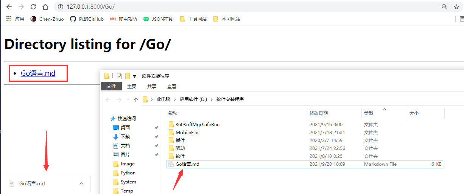Viewport: 464px width, 194px height.
Task: Open 爬虫攻防 bookmark
Action: tap(123, 19)
